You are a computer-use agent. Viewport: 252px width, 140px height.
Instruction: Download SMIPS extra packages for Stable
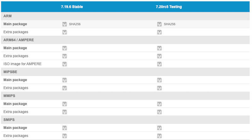point(65,136)
